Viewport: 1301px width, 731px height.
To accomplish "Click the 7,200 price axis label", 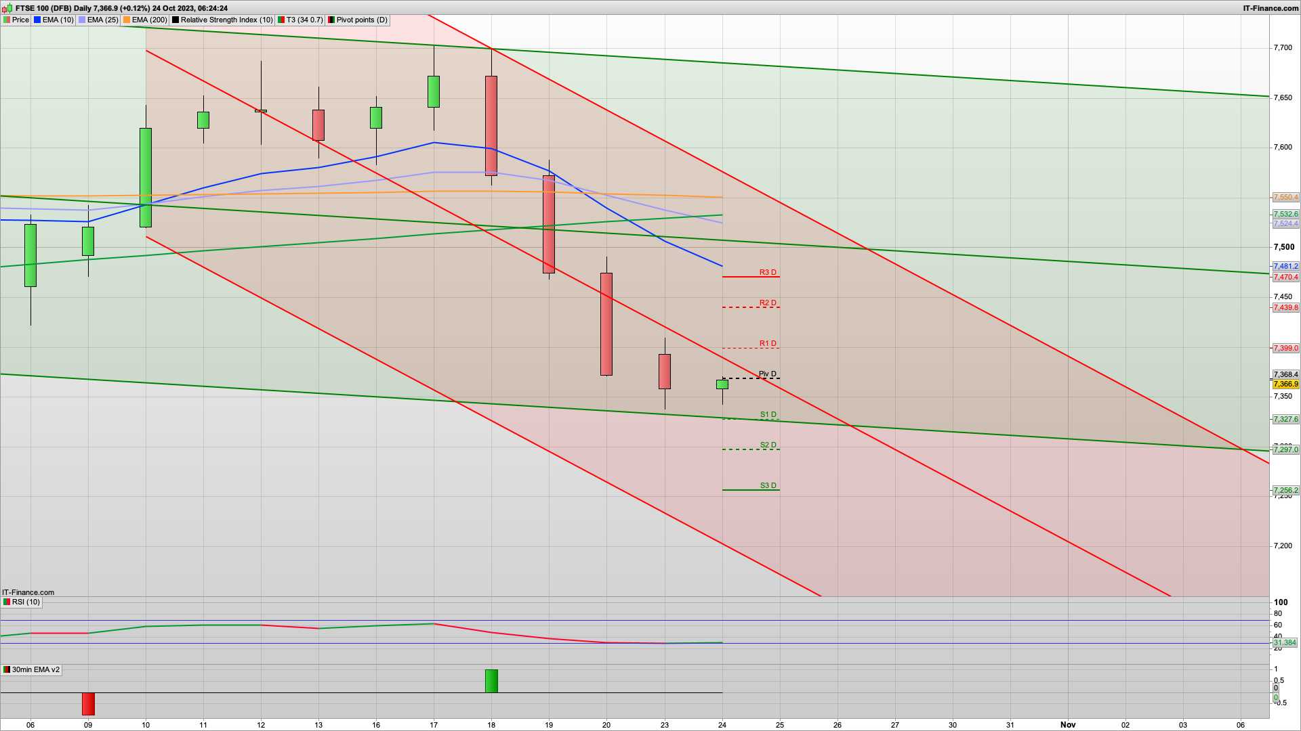I will pos(1283,546).
